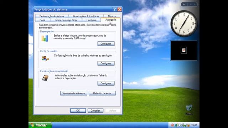Confirm with the OK button
This screenshot has height=128, width=228.
click(x=78, y=111)
